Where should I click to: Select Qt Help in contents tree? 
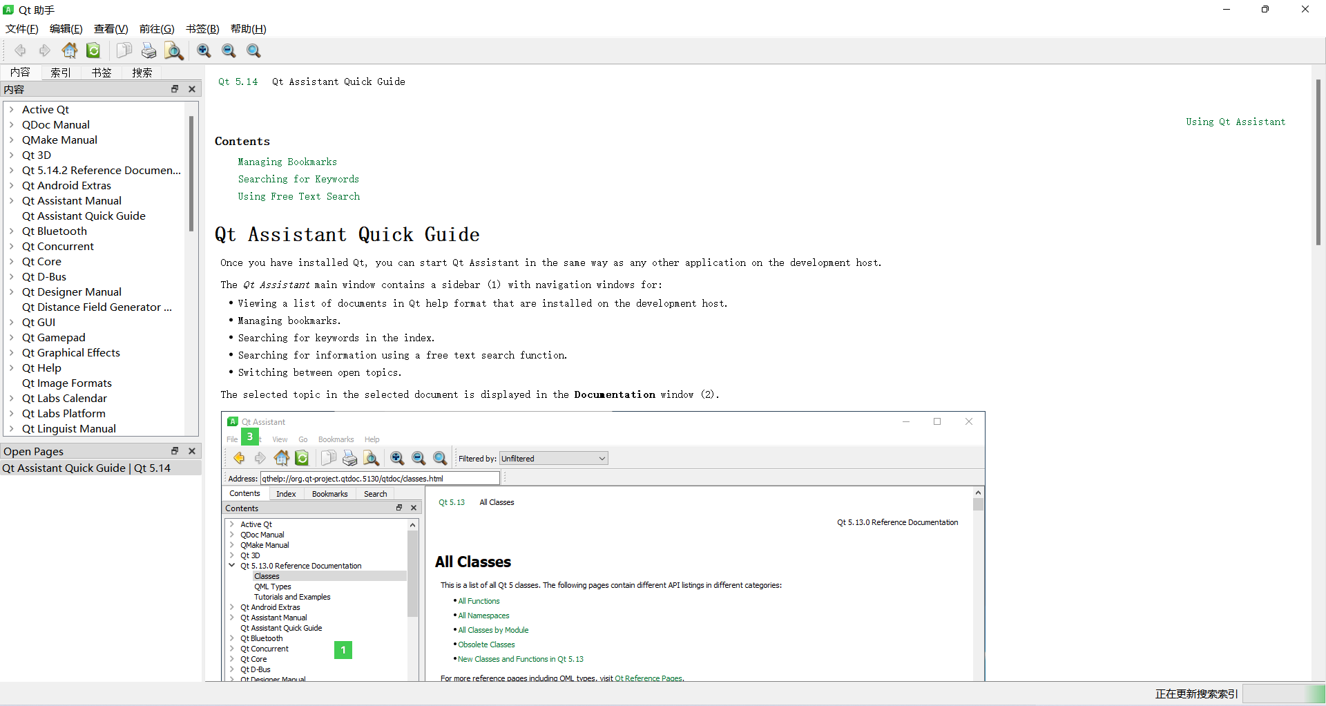[x=41, y=368]
